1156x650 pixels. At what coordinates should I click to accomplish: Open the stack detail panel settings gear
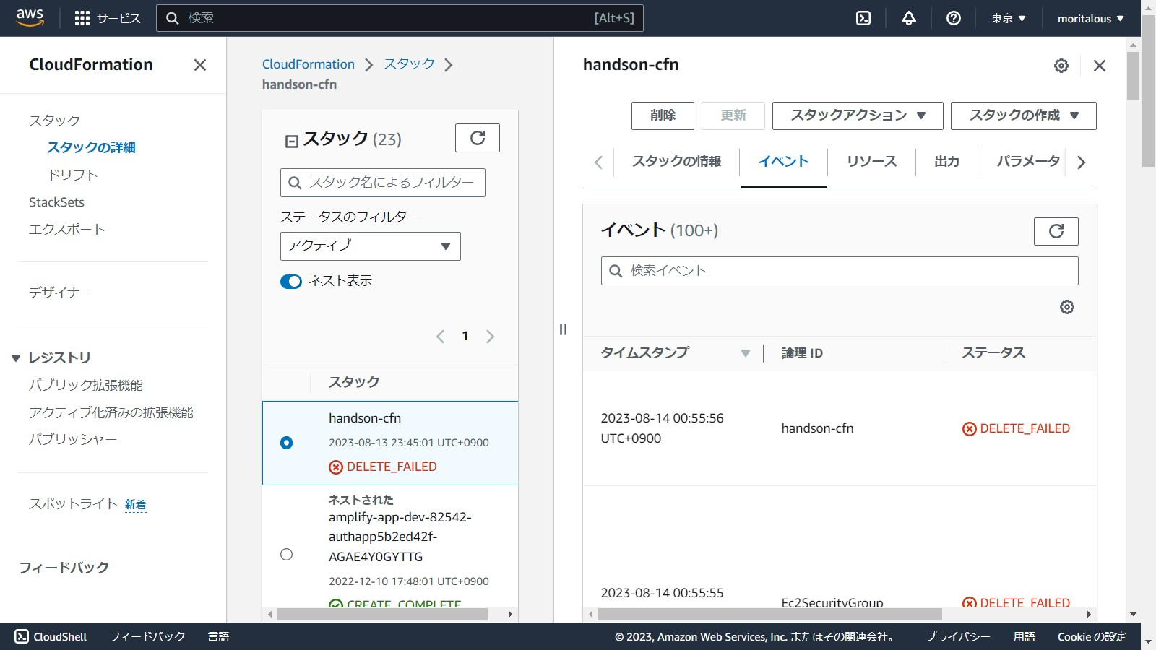(x=1061, y=66)
